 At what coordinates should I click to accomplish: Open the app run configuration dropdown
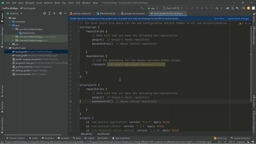click(153, 8)
